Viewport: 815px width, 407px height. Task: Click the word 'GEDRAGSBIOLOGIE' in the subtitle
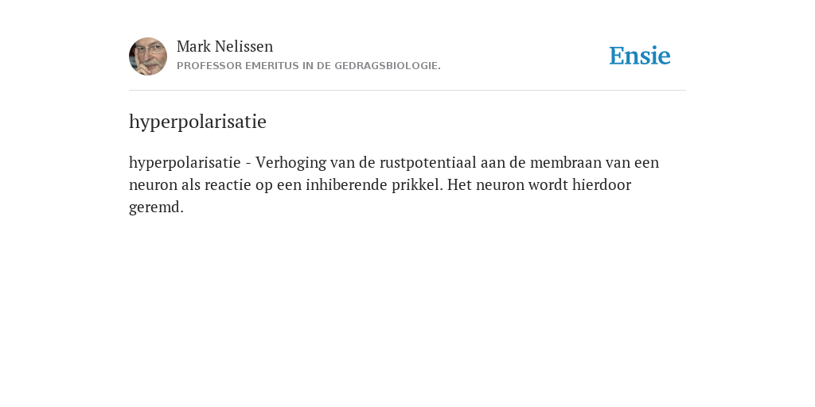[x=388, y=66]
